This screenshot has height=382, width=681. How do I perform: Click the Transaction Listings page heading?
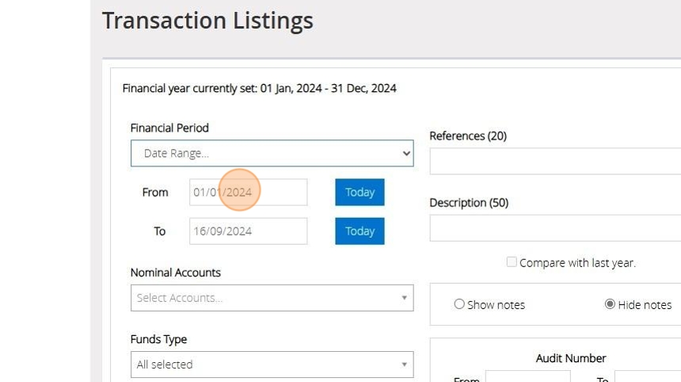pyautogui.click(x=207, y=21)
